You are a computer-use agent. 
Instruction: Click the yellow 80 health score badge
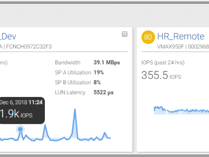click(148, 37)
